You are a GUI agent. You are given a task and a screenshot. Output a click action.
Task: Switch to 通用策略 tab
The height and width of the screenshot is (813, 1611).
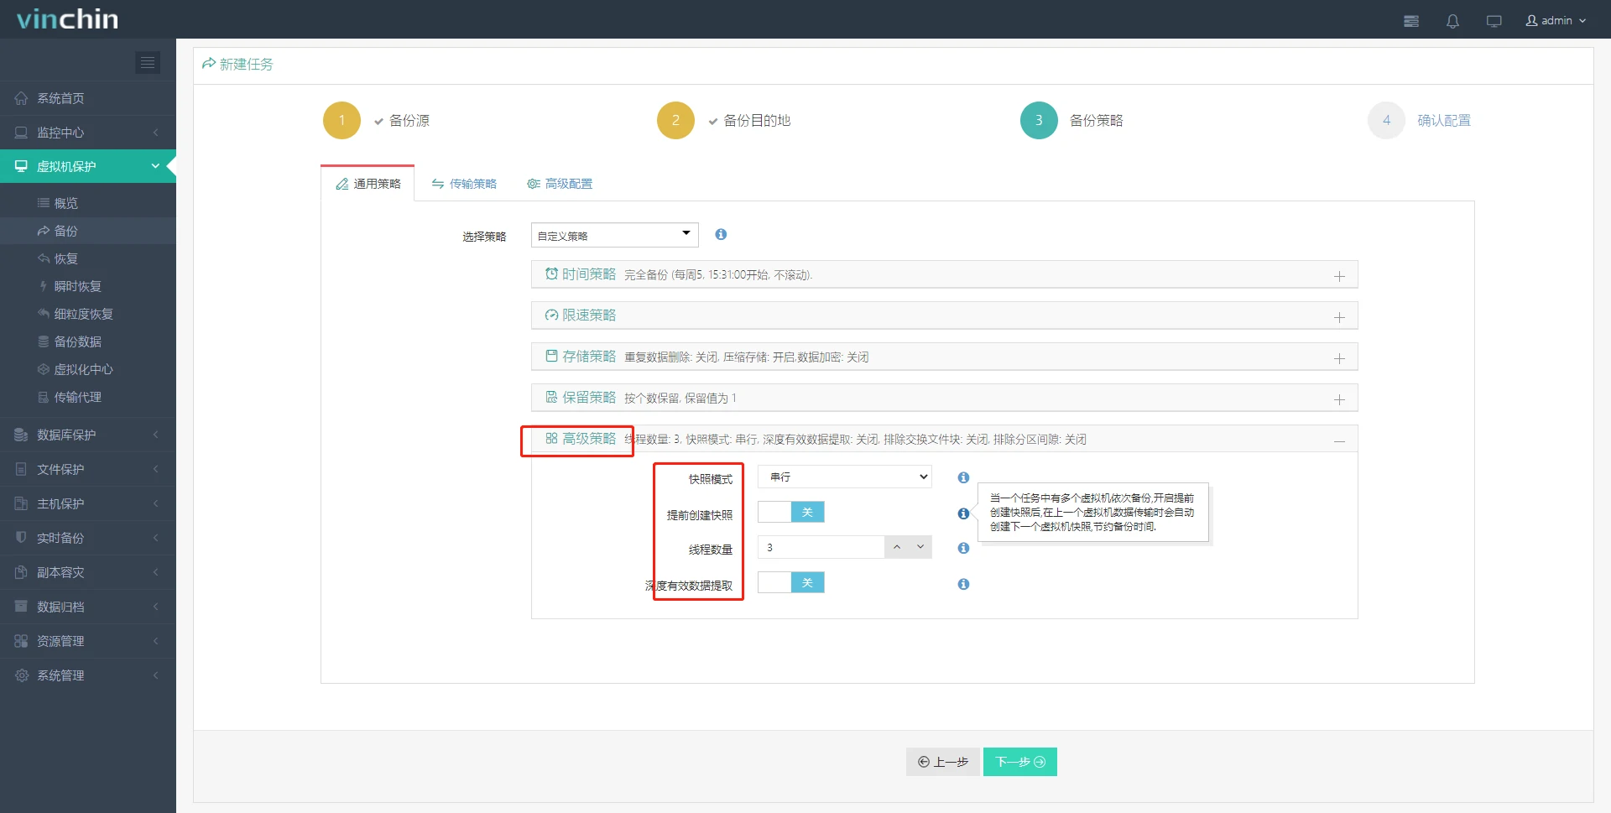368,184
